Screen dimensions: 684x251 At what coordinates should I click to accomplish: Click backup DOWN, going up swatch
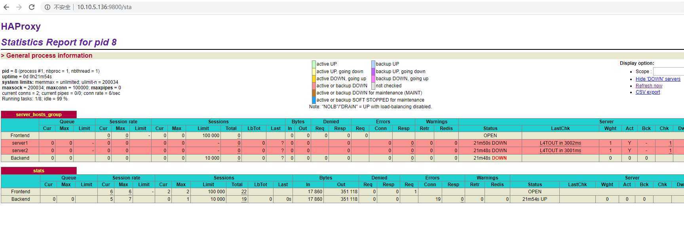pos(373,79)
